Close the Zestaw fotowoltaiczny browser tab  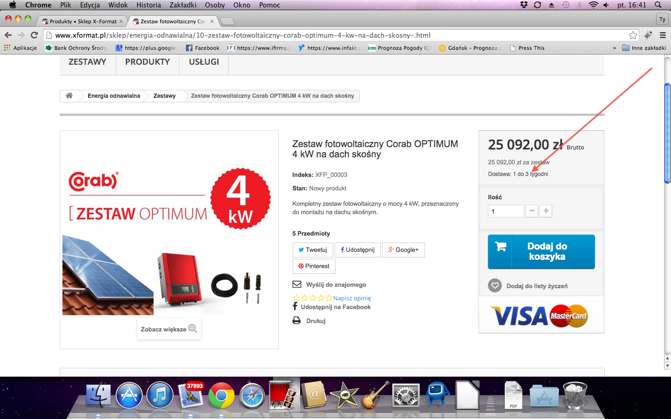212,21
